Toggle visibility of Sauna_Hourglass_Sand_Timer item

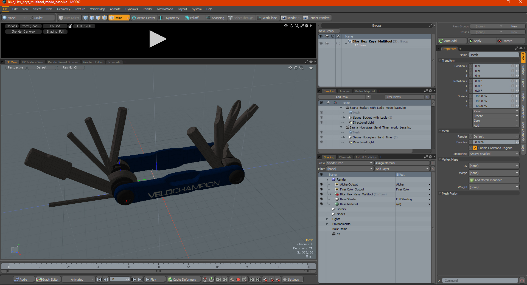[321, 137]
